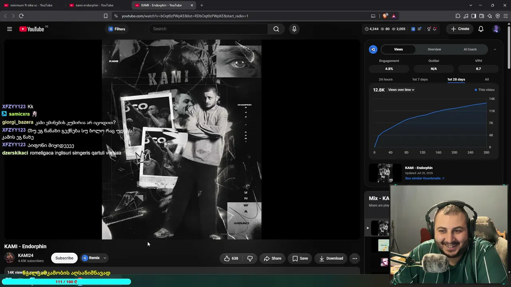Viewport: 511px width, 287px height.
Task: Switch to the vidIQ Views tab
Action: click(398, 49)
